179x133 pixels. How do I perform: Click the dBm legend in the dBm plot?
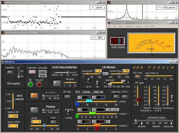pyautogui.click(x=98, y=38)
